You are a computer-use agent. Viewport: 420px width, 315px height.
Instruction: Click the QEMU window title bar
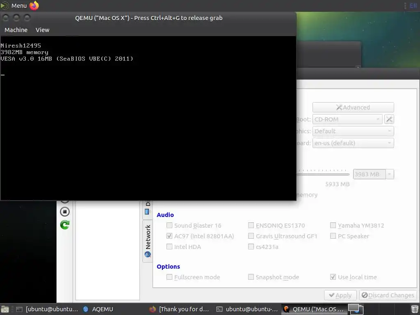click(x=148, y=18)
